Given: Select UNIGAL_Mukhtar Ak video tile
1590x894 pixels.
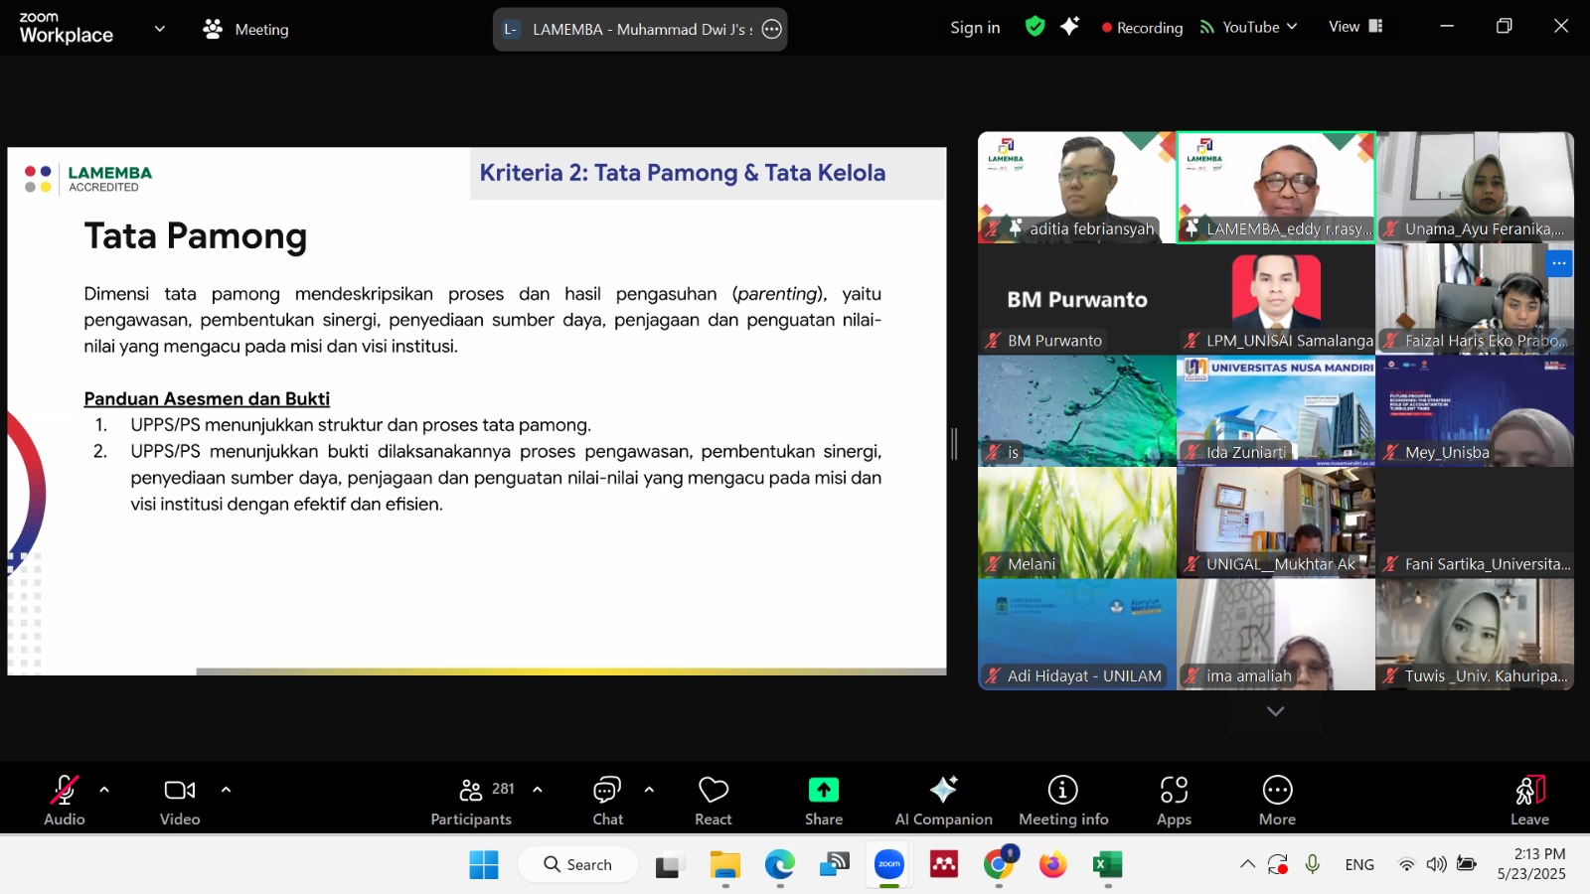Looking at the screenshot, I should pyautogui.click(x=1276, y=522).
